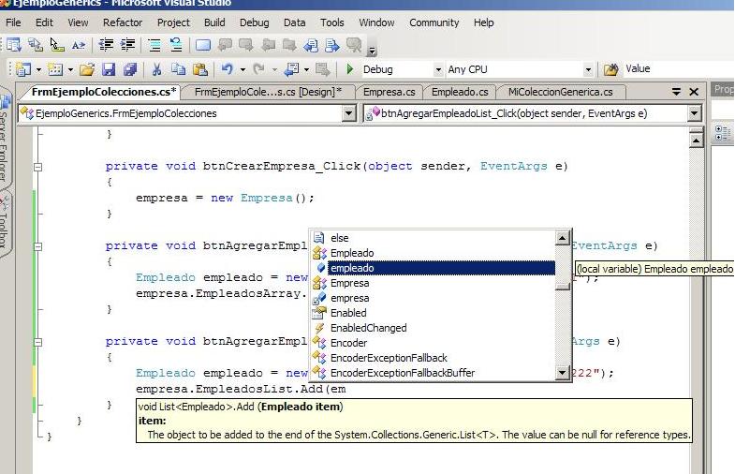Increase line indent in text editor toolbar
This screenshot has width=735, height=474.
click(x=127, y=45)
